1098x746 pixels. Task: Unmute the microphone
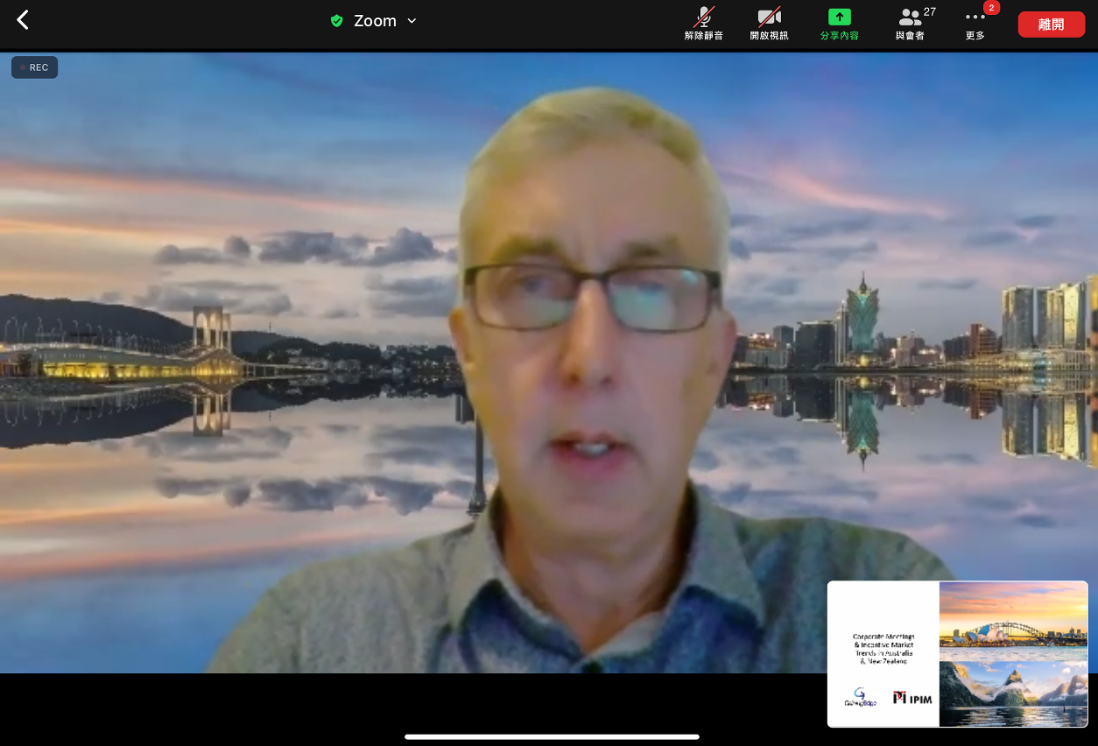tap(703, 17)
